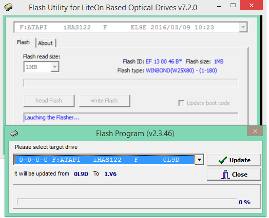Close the Flash Program dialog
The image size is (269, 218).
coord(255,132)
